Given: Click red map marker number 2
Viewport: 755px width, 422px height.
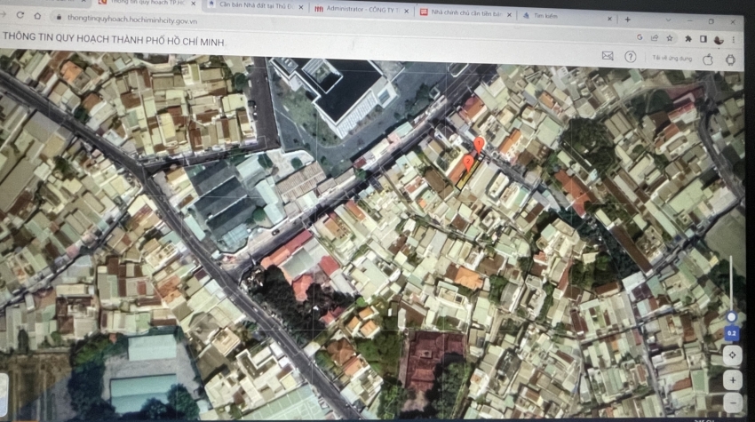Looking at the screenshot, I should 468,163.
